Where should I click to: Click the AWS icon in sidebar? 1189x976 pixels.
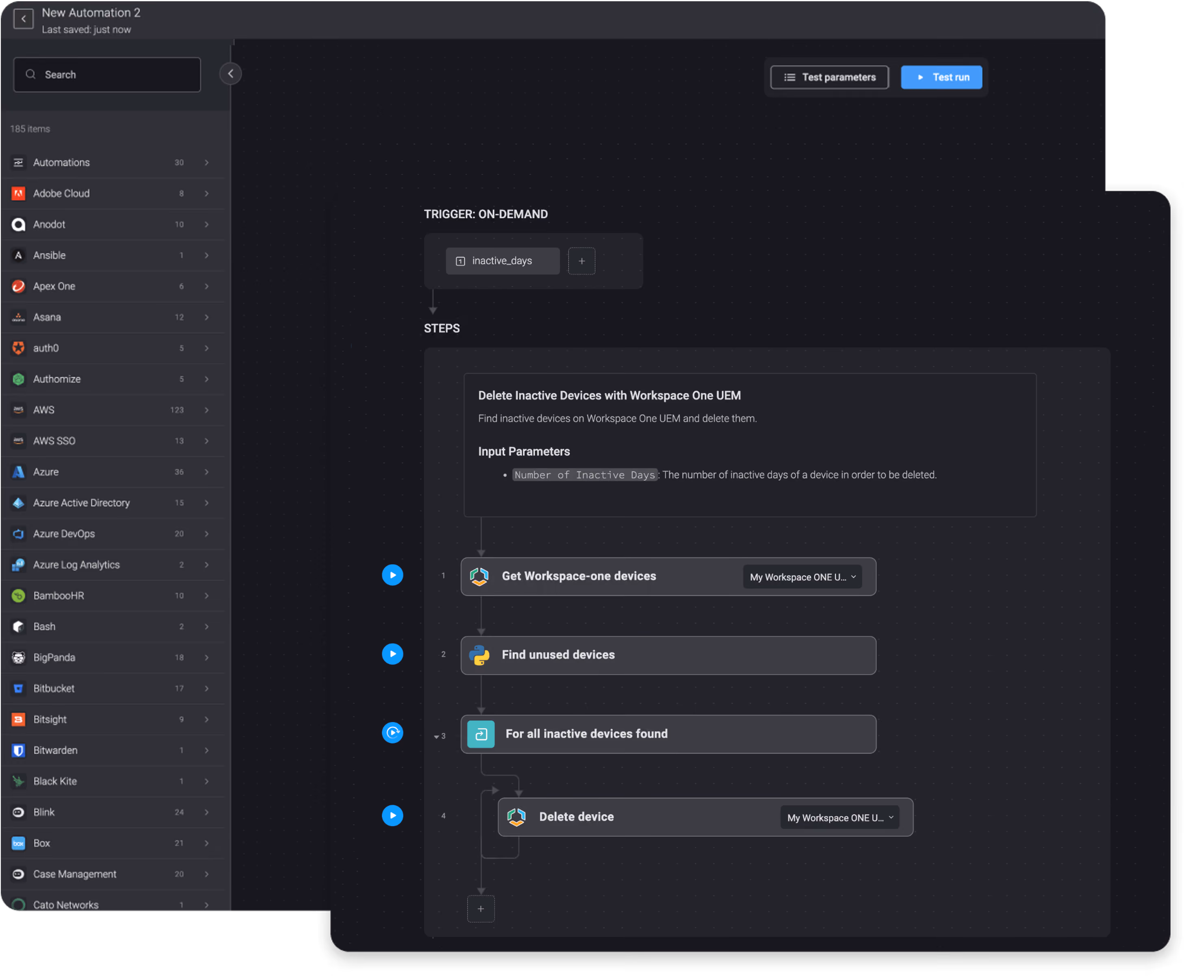coord(19,410)
